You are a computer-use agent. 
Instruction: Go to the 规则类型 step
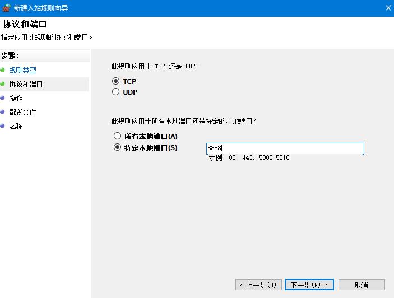(x=22, y=70)
